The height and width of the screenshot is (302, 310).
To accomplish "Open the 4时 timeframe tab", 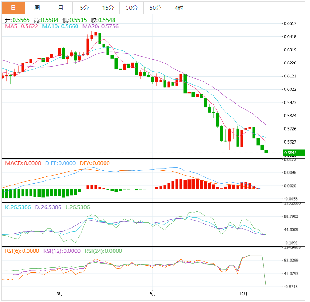I will [179, 8].
